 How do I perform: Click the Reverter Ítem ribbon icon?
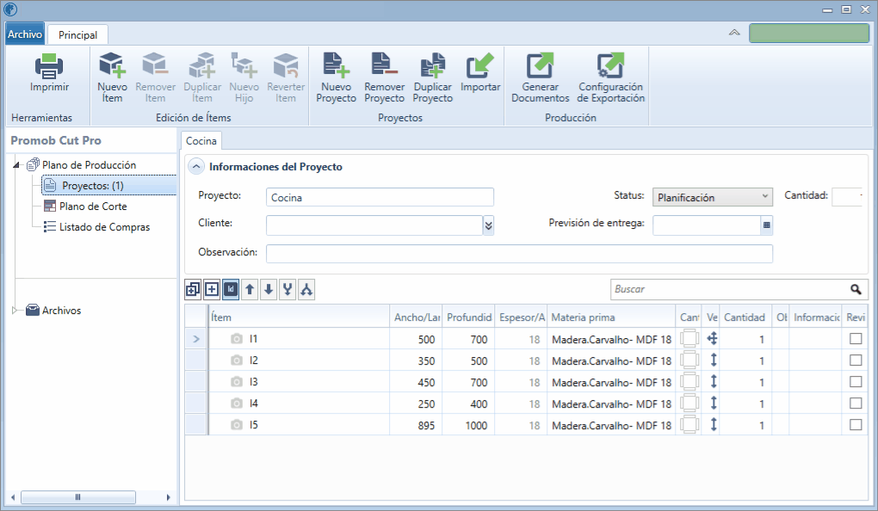click(286, 65)
